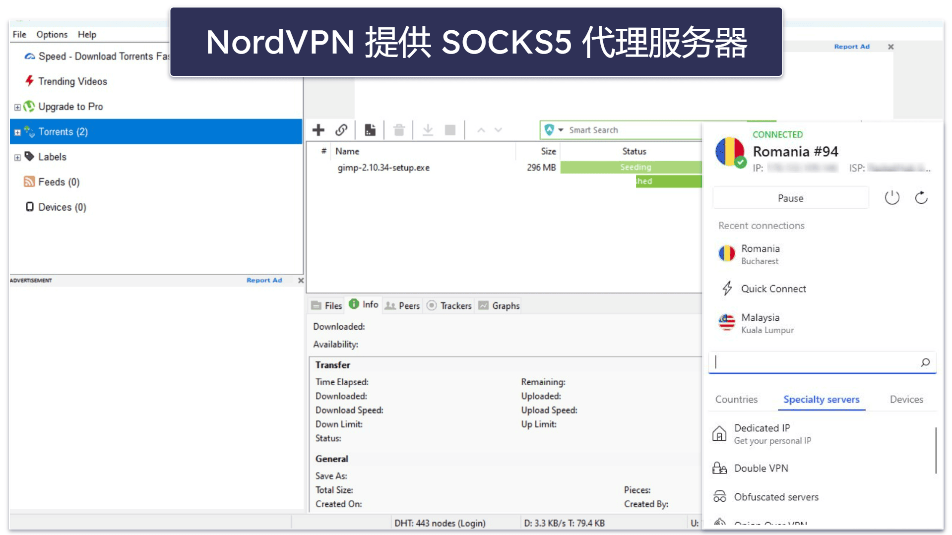The image size is (952, 535).
Task: Click the Double VPN padlocks icon
Action: pos(719,468)
